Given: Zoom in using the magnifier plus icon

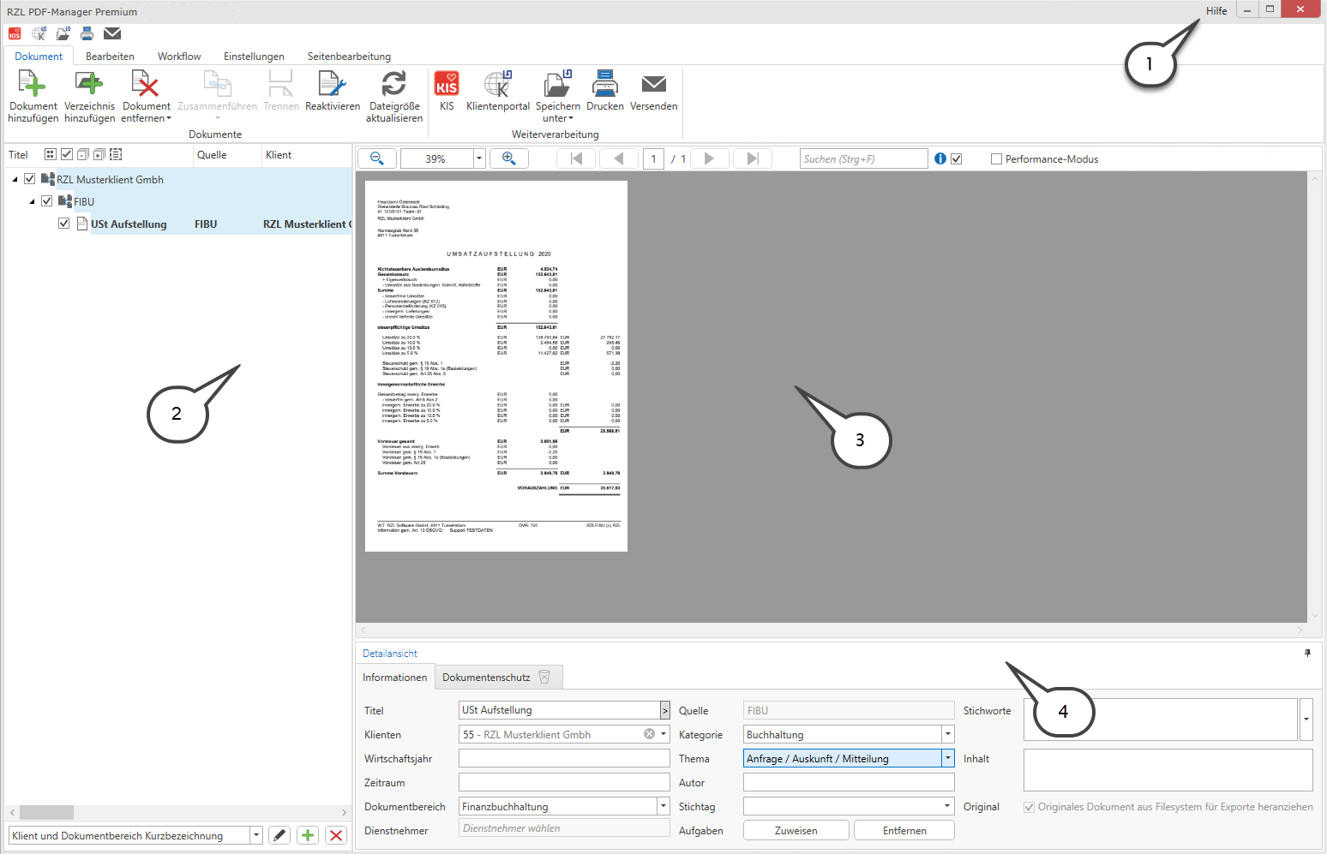Looking at the screenshot, I should (508, 158).
